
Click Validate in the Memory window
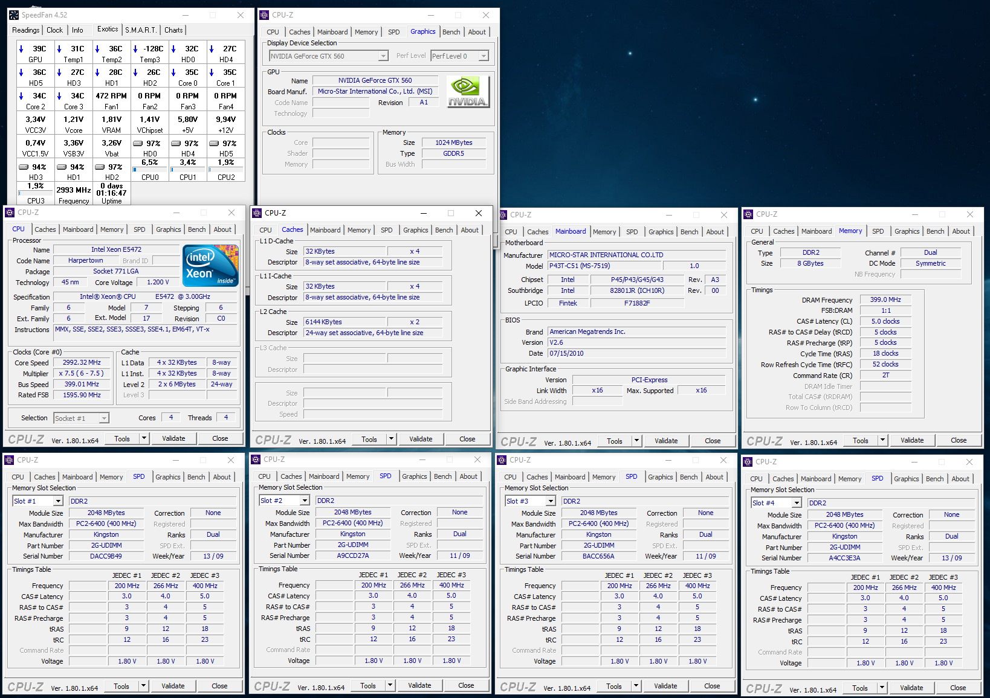(912, 440)
